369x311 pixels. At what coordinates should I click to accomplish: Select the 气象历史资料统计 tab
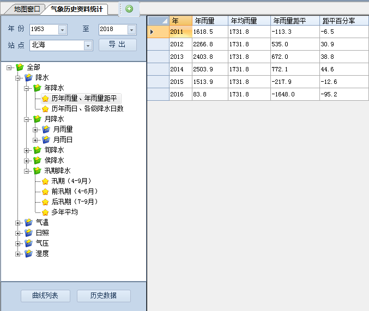(76, 9)
